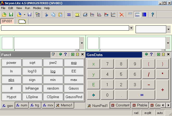This screenshot has width=172, height=116.
Task: Click the picture graph window icon
Action: [x=85, y=15]
